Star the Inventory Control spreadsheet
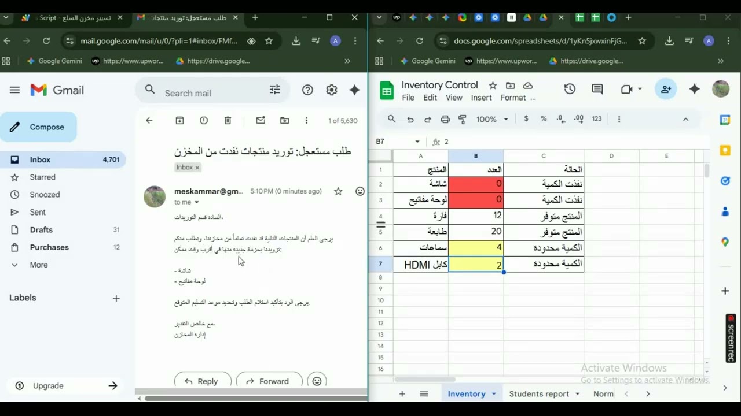Viewport: 741px width, 416px height. click(x=493, y=86)
